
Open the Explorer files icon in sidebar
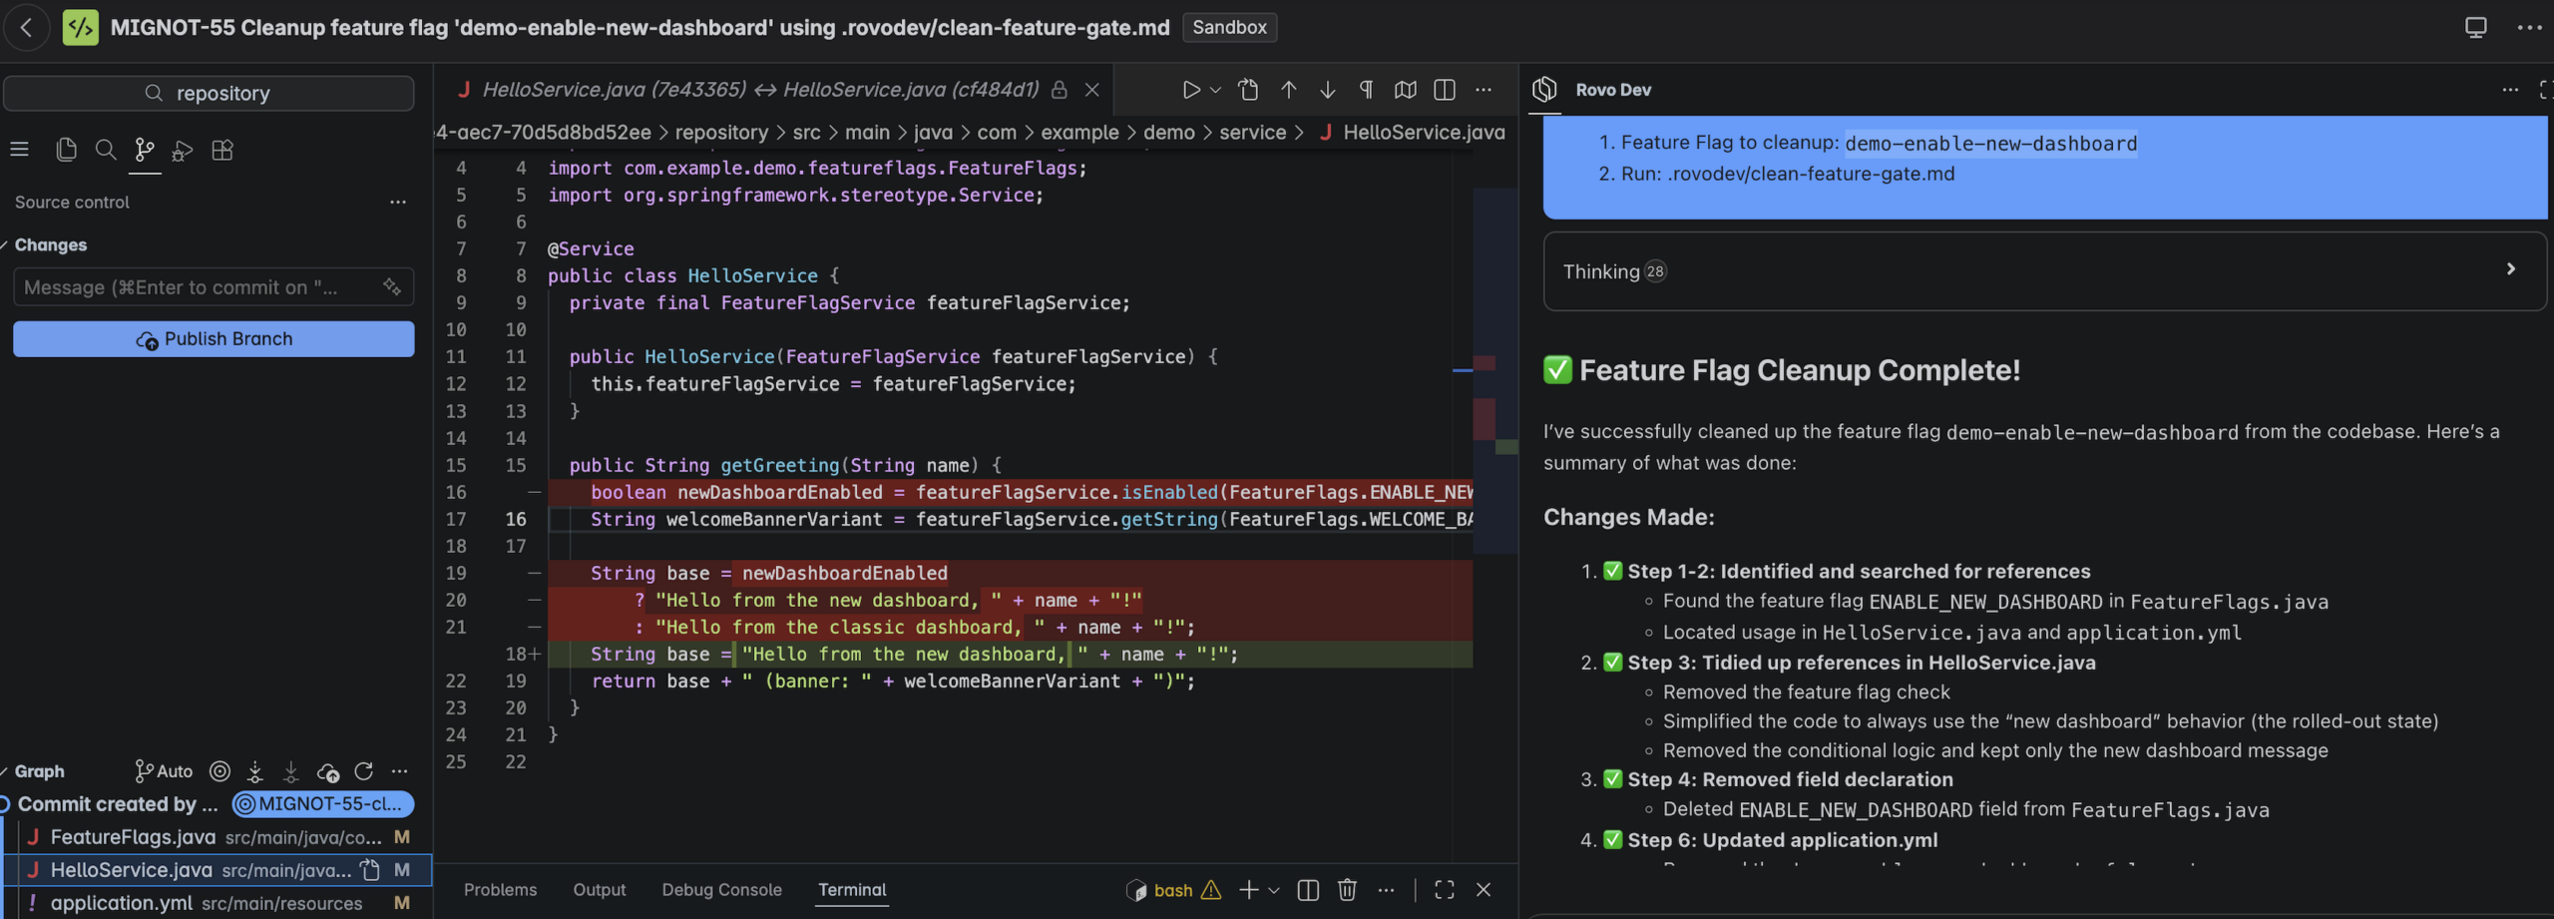pos(66,150)
